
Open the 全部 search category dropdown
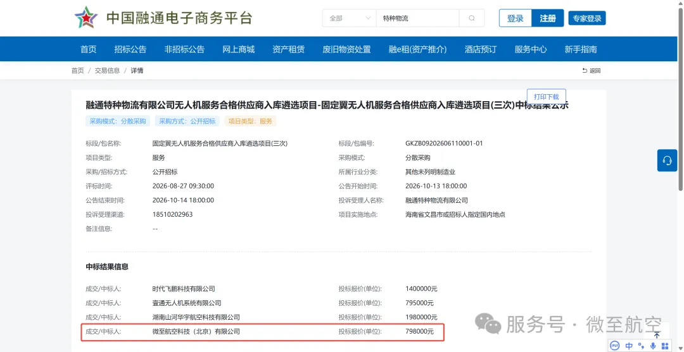tap(350, 18)
